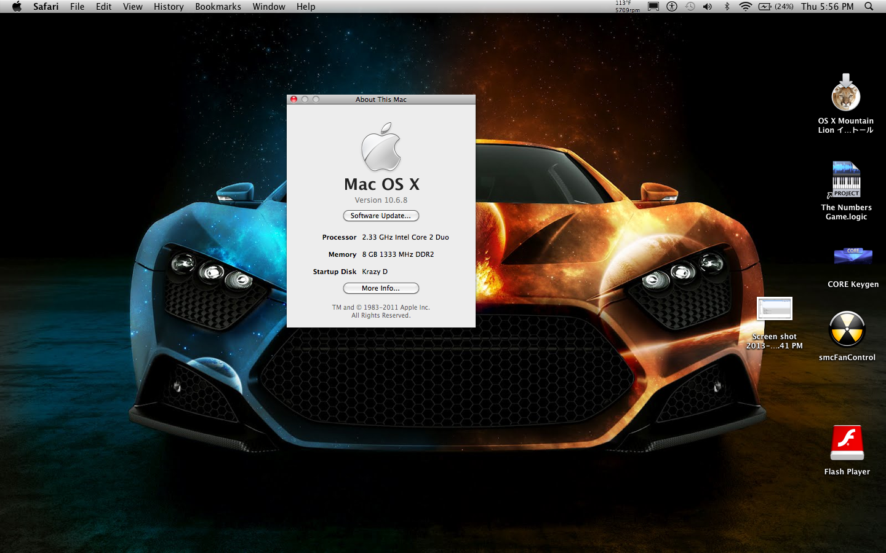
Task: Click the More Info... button
Action: pos(381,288)
